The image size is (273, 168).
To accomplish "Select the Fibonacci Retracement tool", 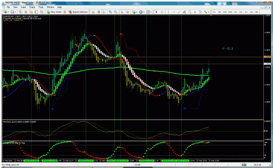I will coord(190,12).
